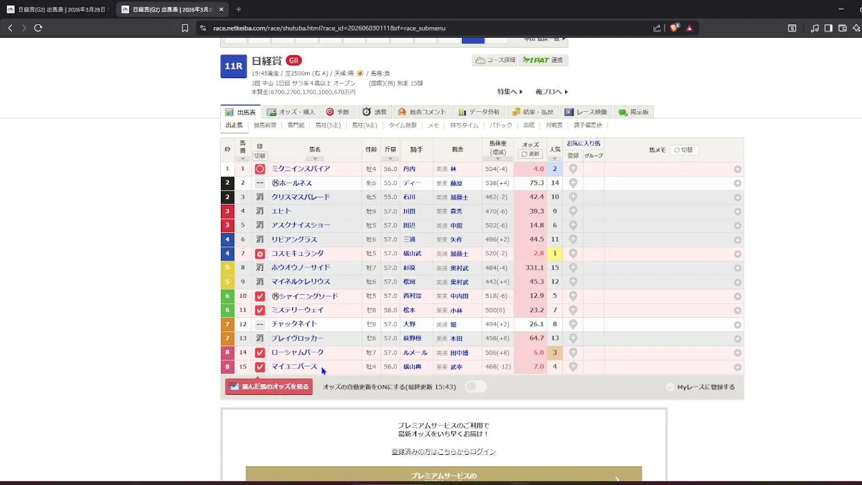The width and height of the screenshot is (862, 485).
Task: Check Myレースに登録する option
Action: [x=700, y=387]
